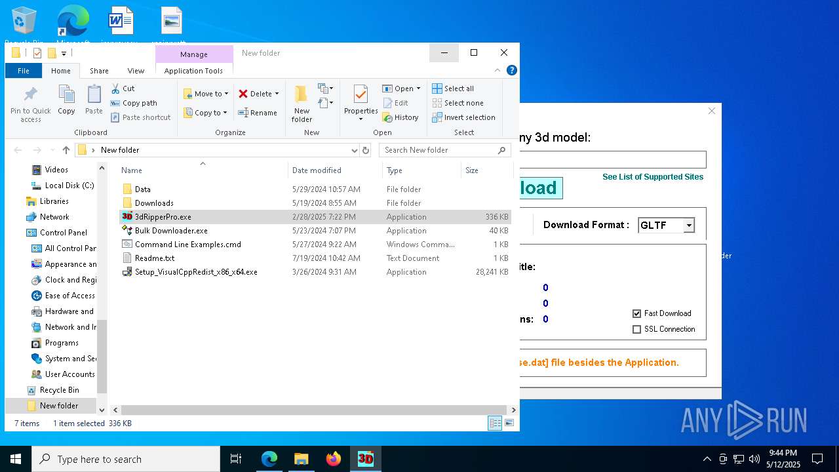This screenshot has width=839, height=472.
Task: Switch to Details view icon
Action: click(495, 423)
